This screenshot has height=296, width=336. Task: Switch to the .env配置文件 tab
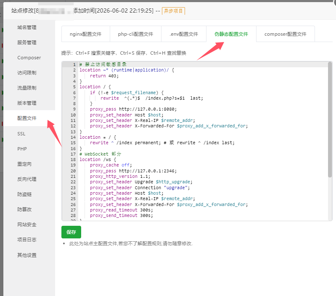[x=184, y=34]
